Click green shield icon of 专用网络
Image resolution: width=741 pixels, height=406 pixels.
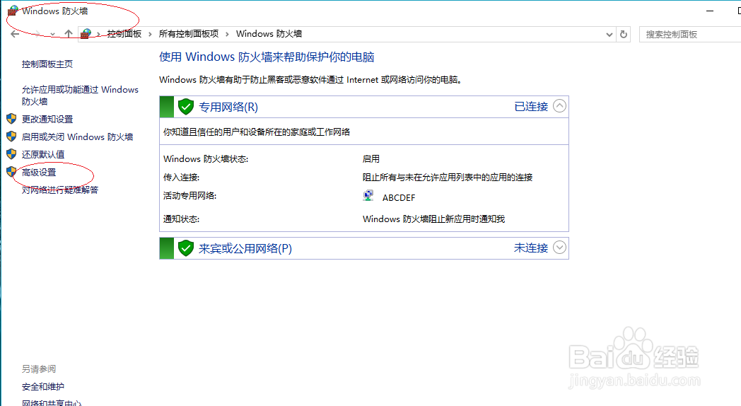[x=186, y=107]
